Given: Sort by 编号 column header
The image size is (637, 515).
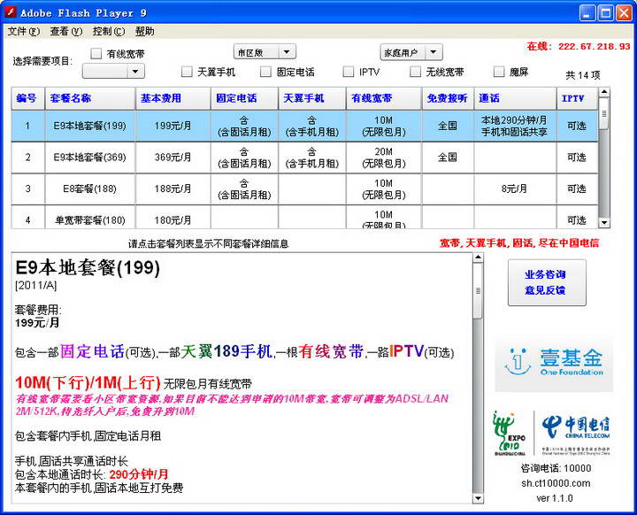Looking at the screenshot, I should [x=27, y=98].
